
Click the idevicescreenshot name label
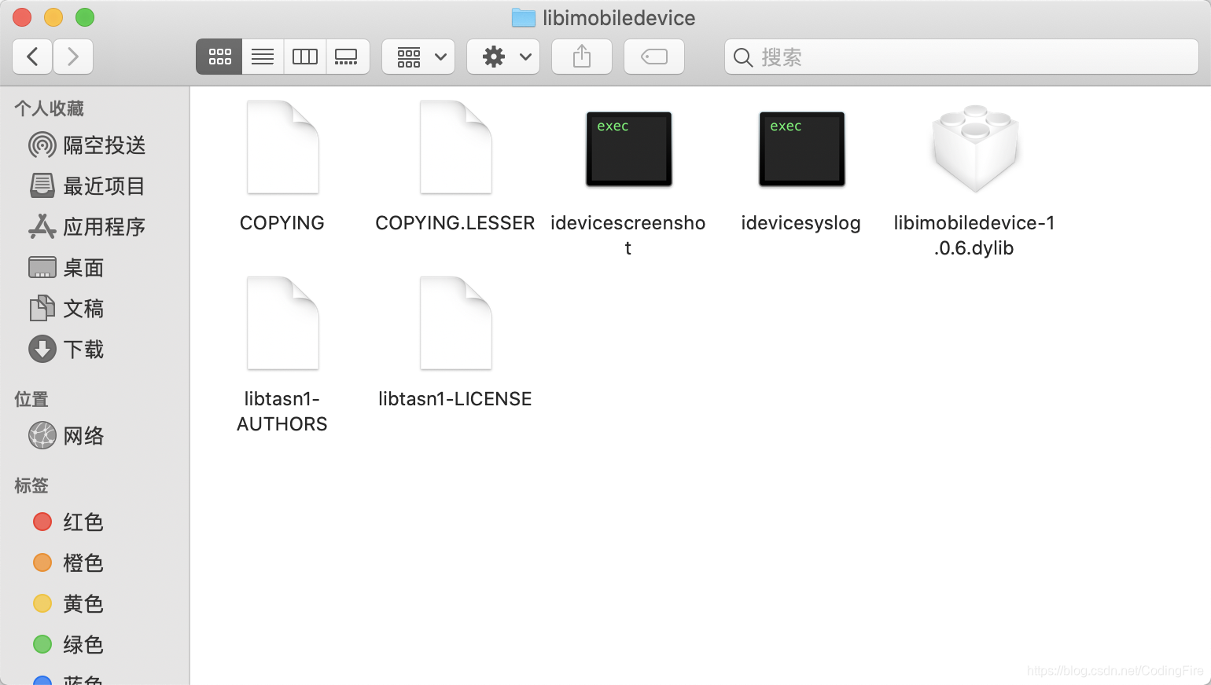tap(628, 236)
